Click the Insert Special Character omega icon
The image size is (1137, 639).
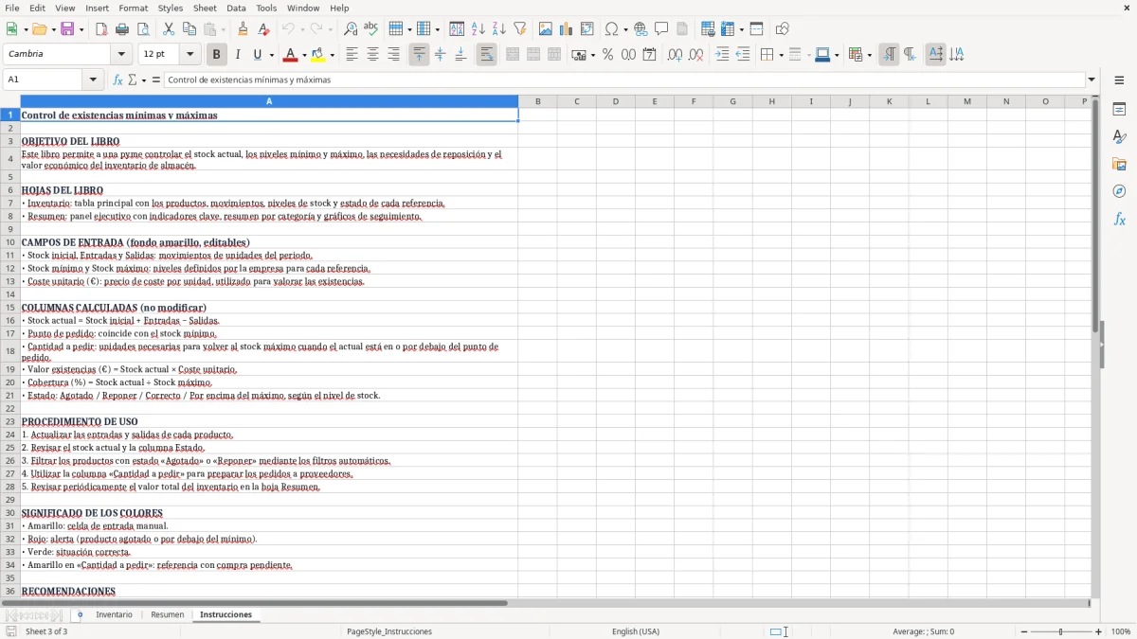pyautogui.click(x=611, y=29)
